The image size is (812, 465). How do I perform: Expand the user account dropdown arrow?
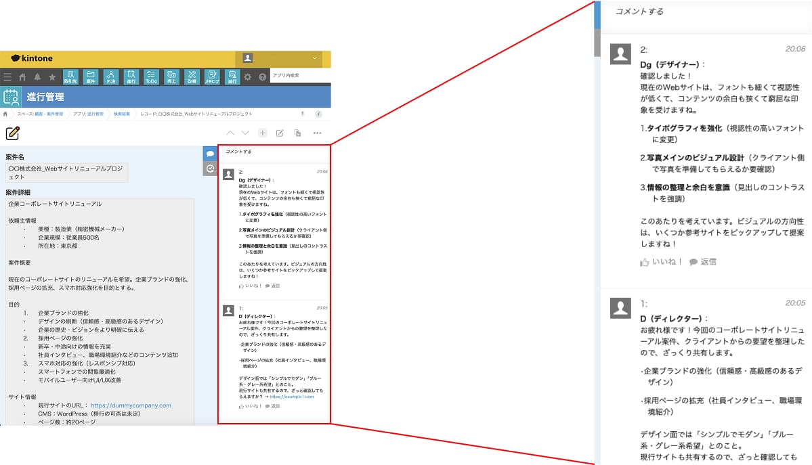315,59
